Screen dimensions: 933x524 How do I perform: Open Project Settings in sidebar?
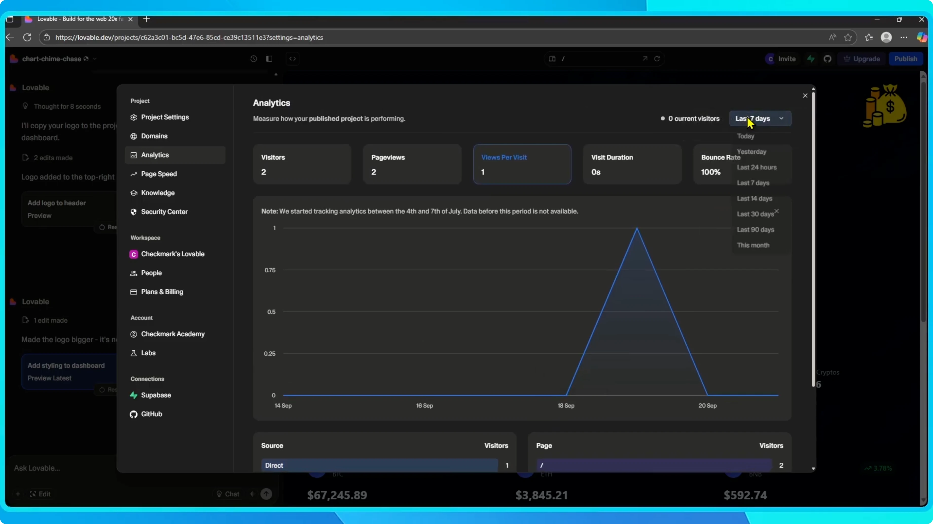175,117
